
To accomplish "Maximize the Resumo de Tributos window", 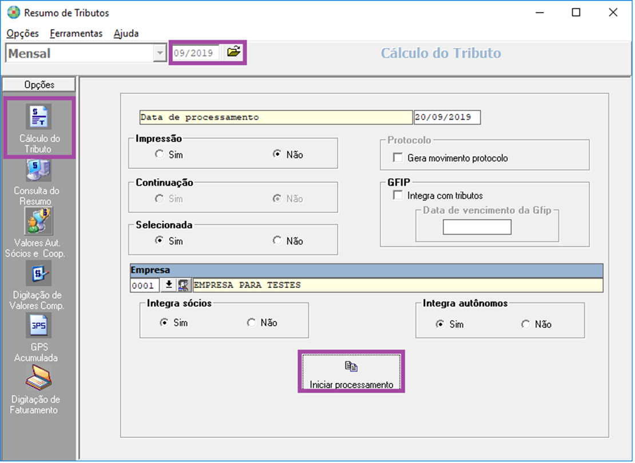I will click(576, 13).
